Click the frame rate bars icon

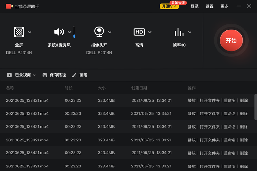click(179, 32)
